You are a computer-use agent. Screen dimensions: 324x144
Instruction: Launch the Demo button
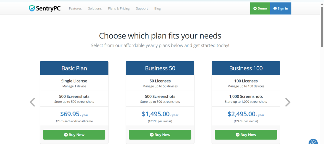pyautogui.click(x=260, y=9)
